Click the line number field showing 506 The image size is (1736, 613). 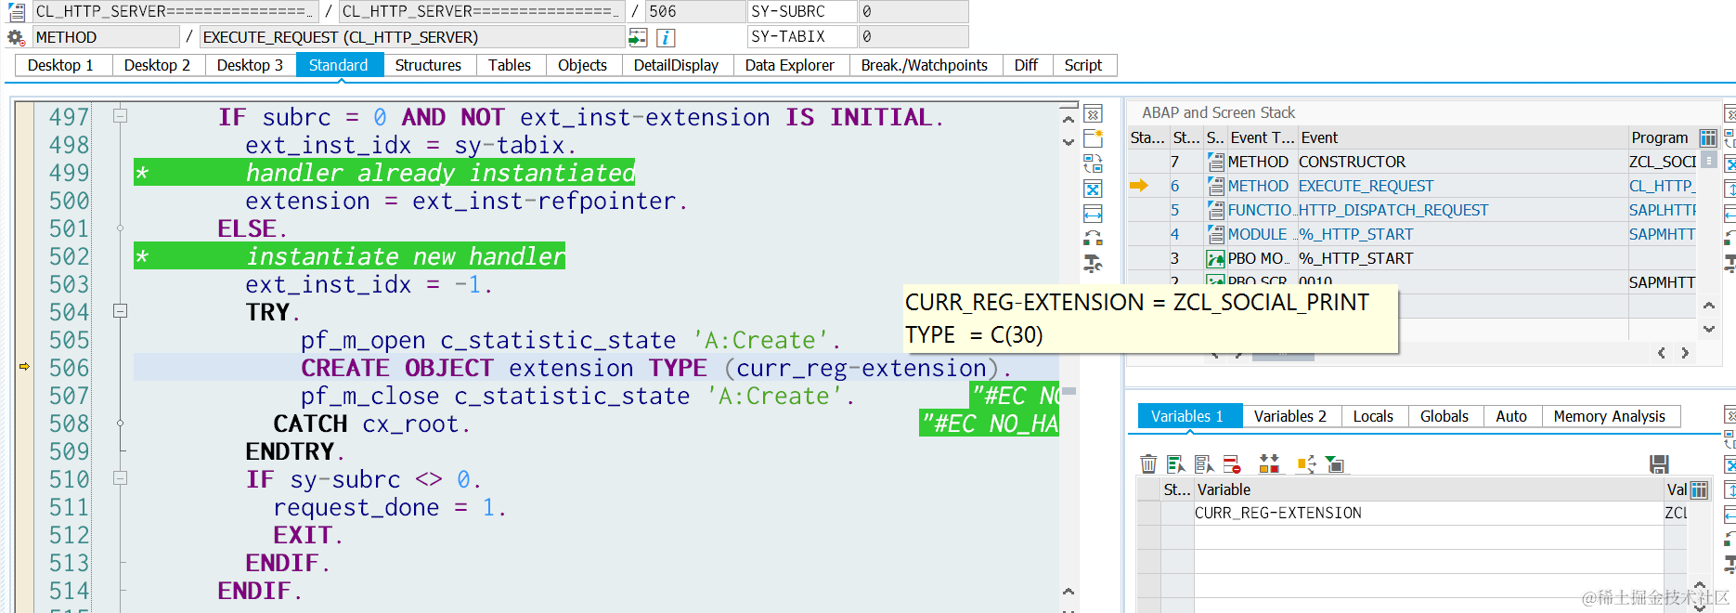click(x=694, y=12)
